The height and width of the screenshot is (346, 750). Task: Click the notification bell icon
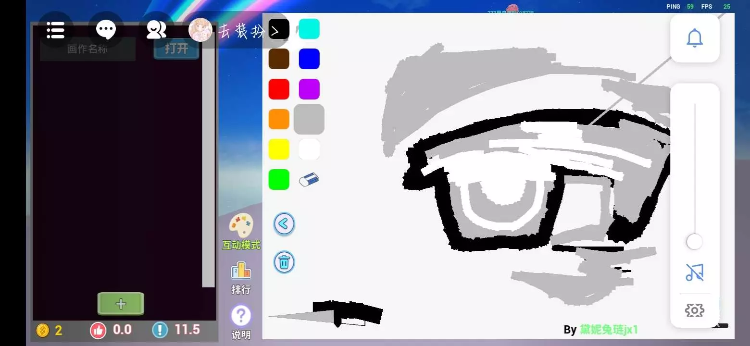click(694, 38)
